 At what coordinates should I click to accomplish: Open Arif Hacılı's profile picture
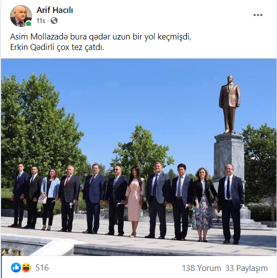21,16
